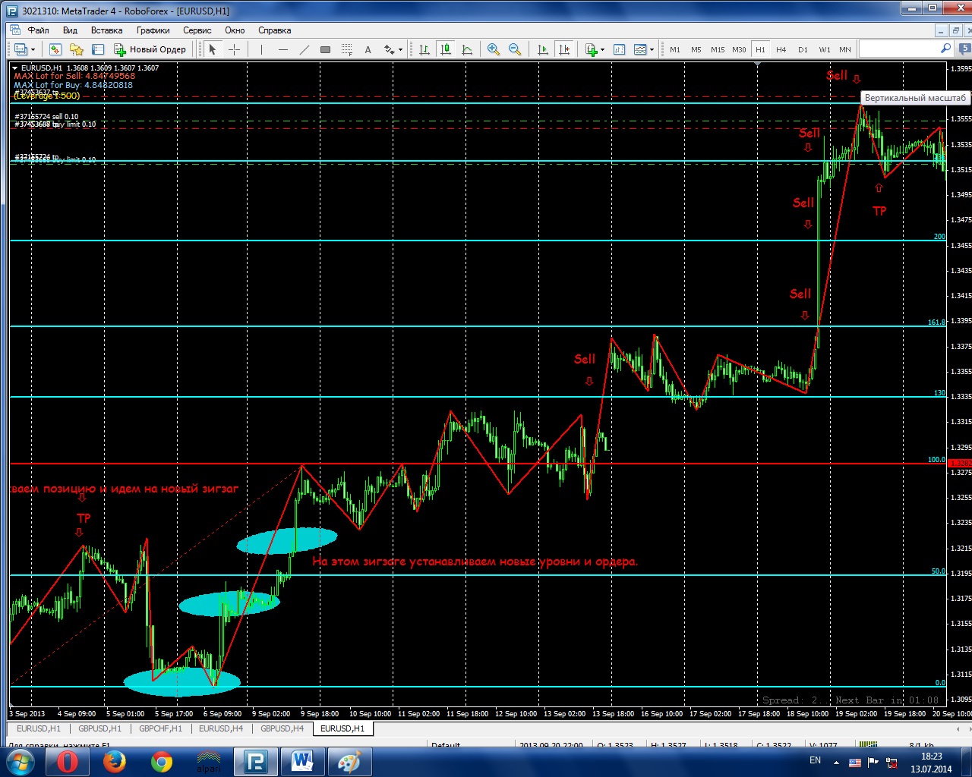Image resolution: width=972 pixels, height=777 pixels.
Task: Select the trendline drawing tool
Action: pos(304,49)
